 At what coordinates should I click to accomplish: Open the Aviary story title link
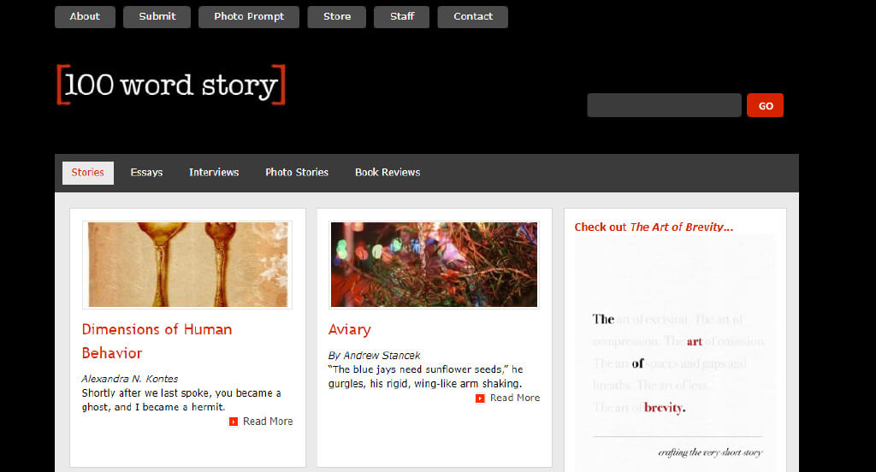tap(350, 329)
